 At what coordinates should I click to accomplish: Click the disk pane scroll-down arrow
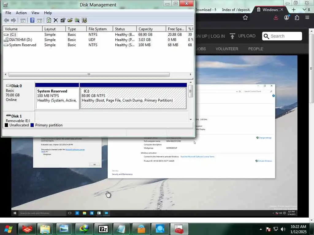[191, 119]
